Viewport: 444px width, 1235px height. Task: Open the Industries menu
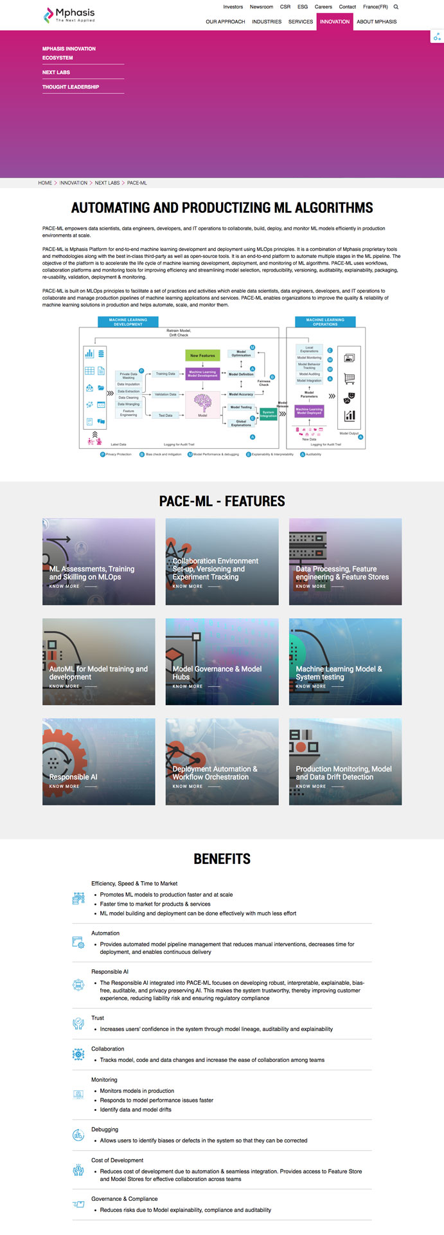coord(267,22)
